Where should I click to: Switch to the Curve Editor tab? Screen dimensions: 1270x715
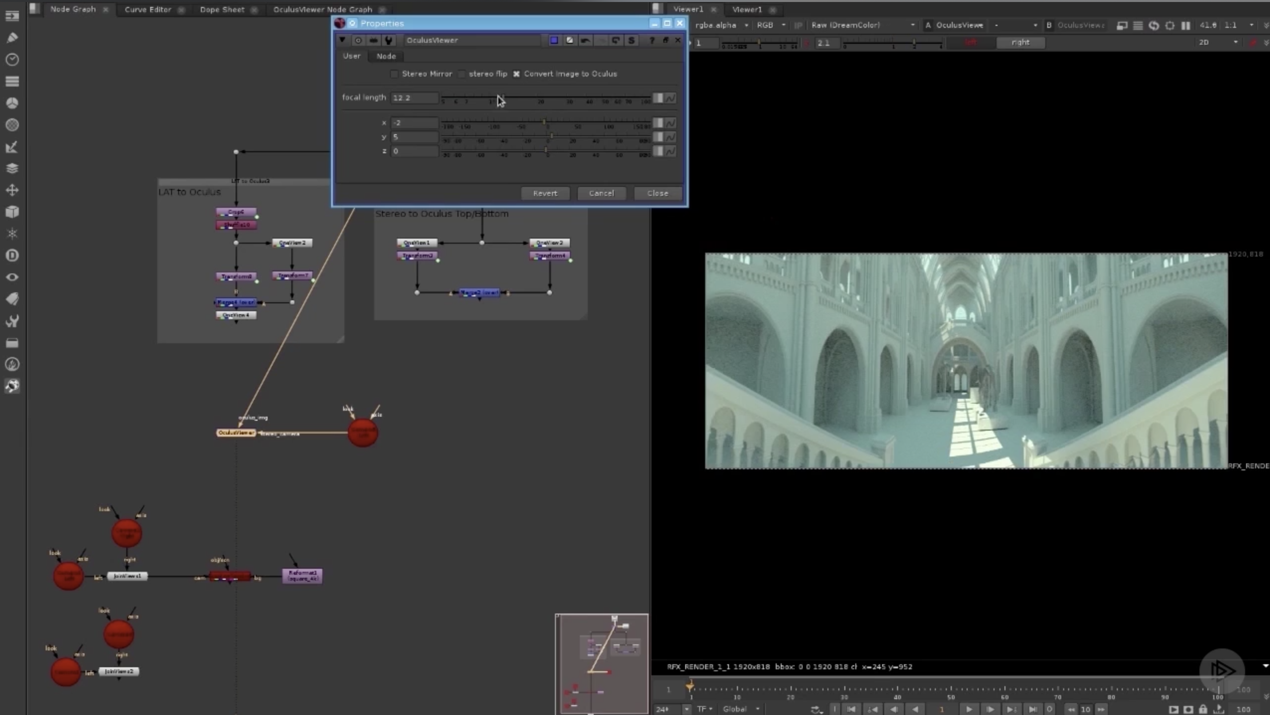pyautogui.click(x=148, y=9)
